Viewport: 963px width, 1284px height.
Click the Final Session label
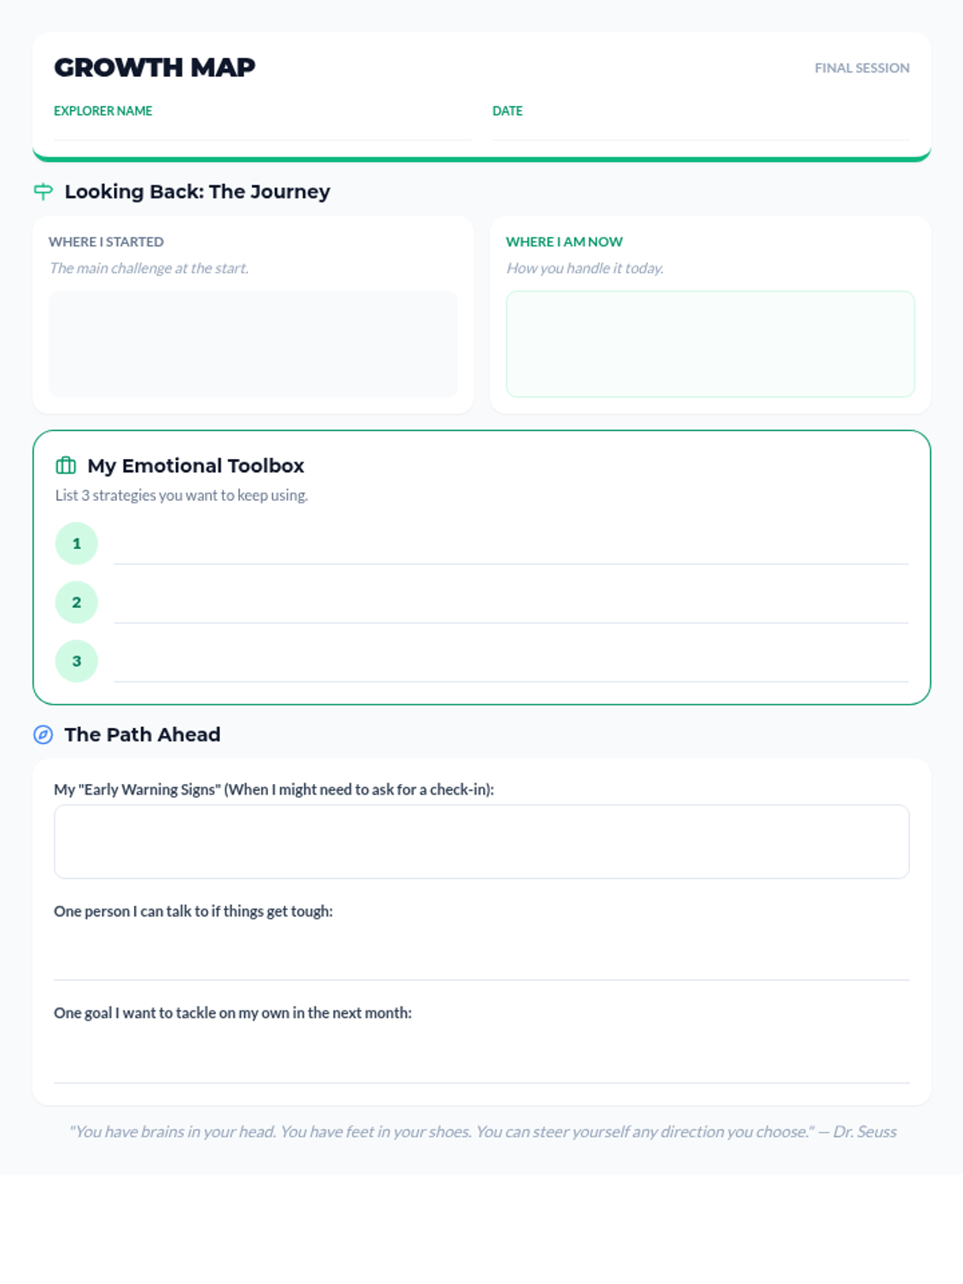[862, 68]
